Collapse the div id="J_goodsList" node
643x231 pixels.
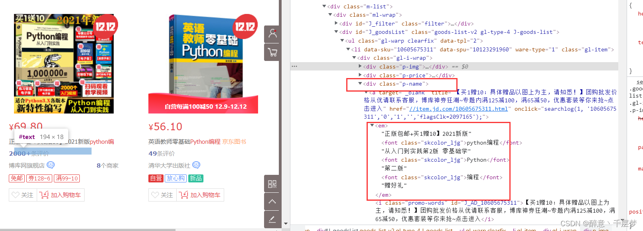coord(336,32)
